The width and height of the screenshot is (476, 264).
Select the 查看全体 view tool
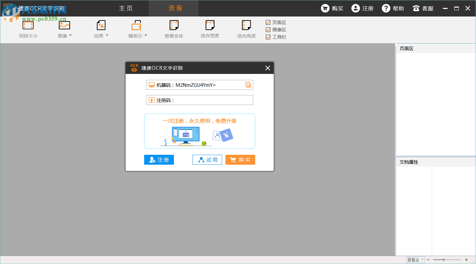click(x=174, y=29)
